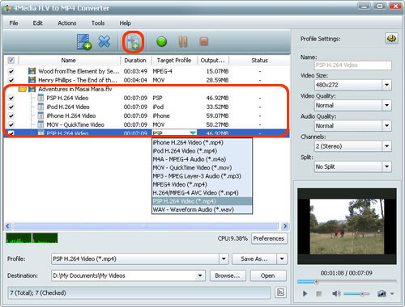Click the file icon of Henry Phillips row

32,80
